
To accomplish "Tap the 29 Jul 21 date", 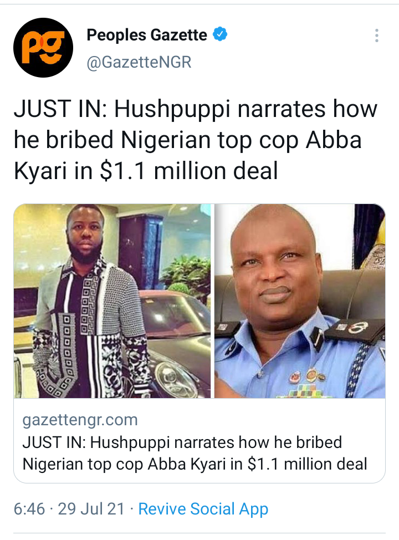I will (x=91, y=509).
